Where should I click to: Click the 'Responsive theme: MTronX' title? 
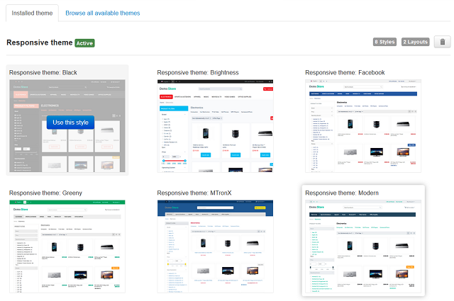point(194,193)
